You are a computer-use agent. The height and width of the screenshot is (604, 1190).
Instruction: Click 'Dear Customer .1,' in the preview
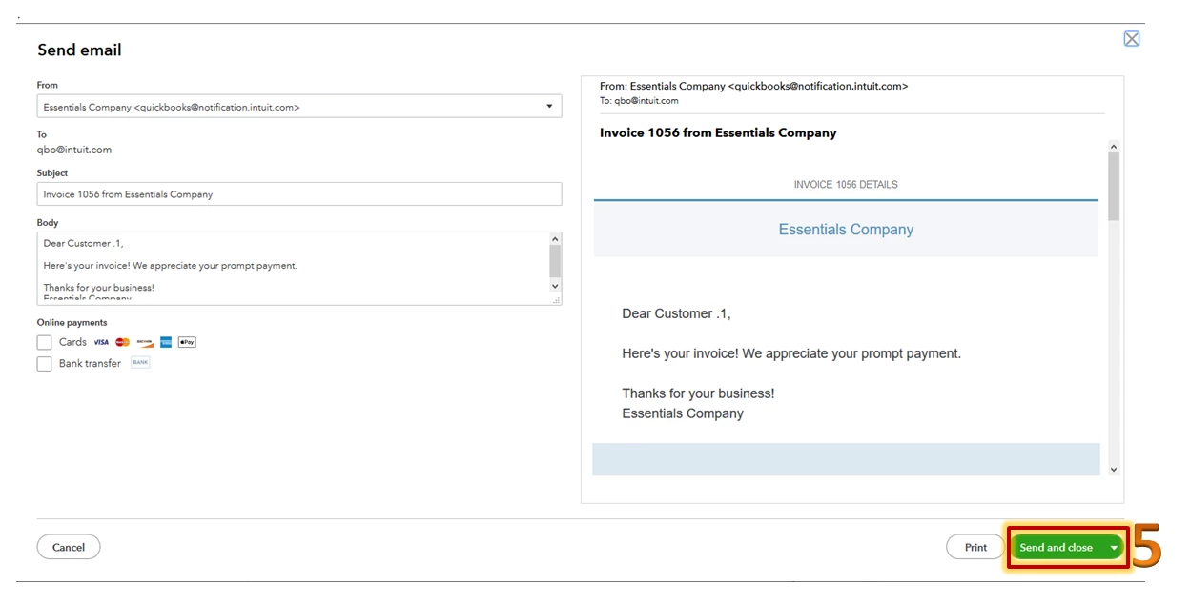click(676, 313)
